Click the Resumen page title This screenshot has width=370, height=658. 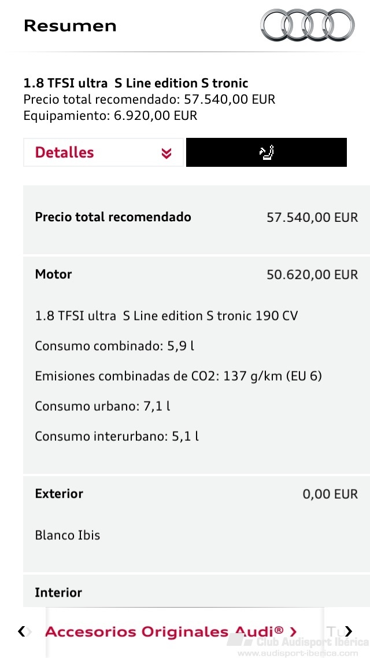(x=70, y=26)
